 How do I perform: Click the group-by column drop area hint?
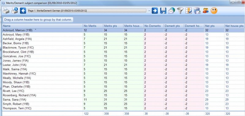[x=38, y=20]
